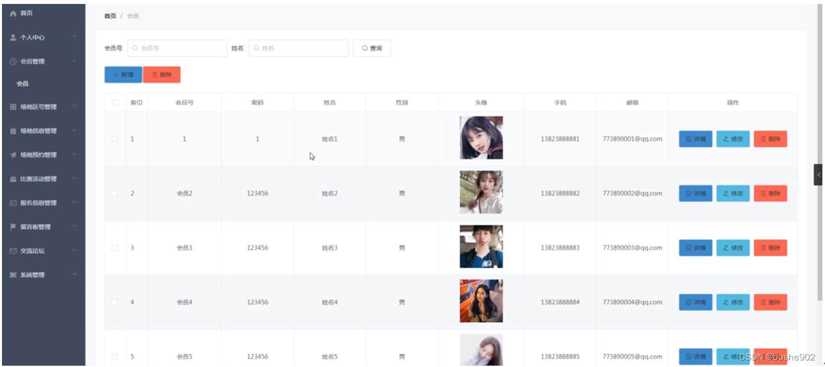825x367 pixels.
Task: Toggle the select-all checkbox in table header
Action: click(115, 103)
